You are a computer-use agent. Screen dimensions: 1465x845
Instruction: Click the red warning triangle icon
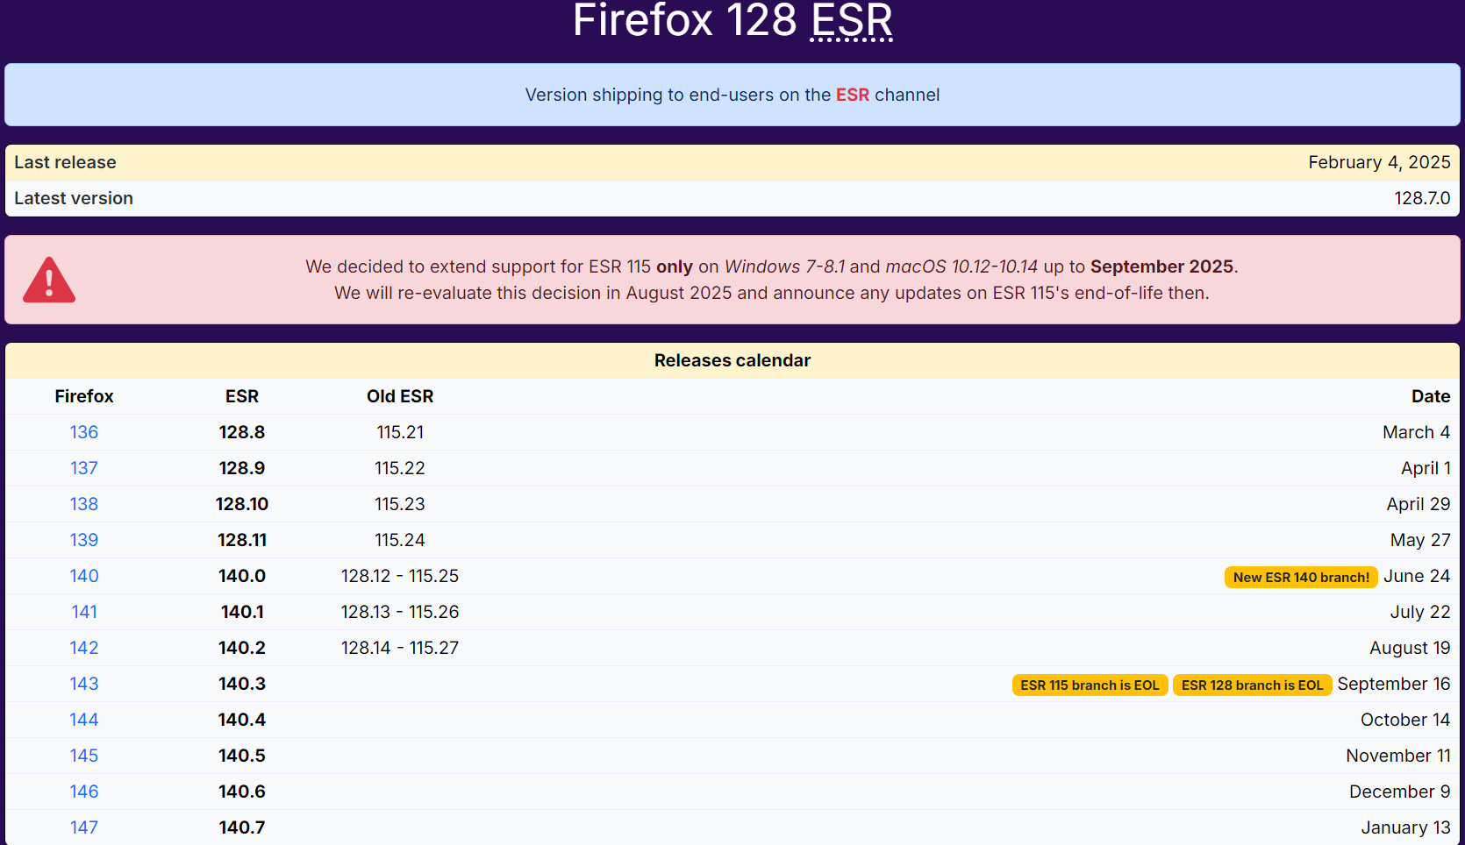[49, 280]
